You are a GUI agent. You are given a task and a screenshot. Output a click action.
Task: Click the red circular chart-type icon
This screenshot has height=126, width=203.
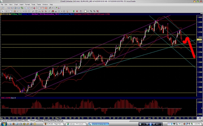coord(34,8)
